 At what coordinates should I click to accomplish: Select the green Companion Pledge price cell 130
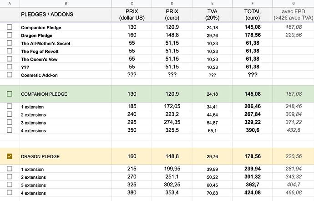[x=132, y=94]
